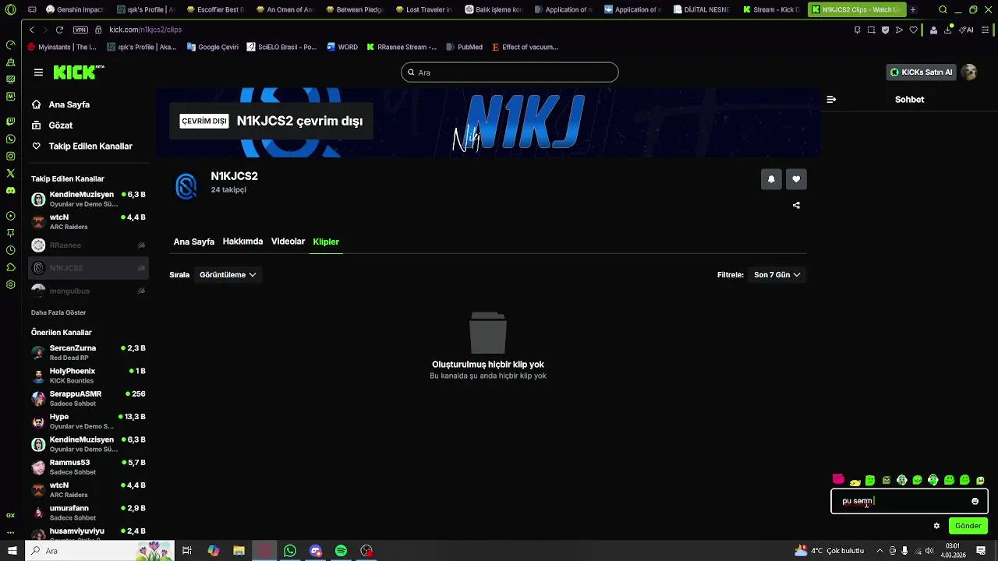Switch to the Genshin Impact browser tab
Image resolution: width=998 pixels, height=561 pixels.
(75, 9)
